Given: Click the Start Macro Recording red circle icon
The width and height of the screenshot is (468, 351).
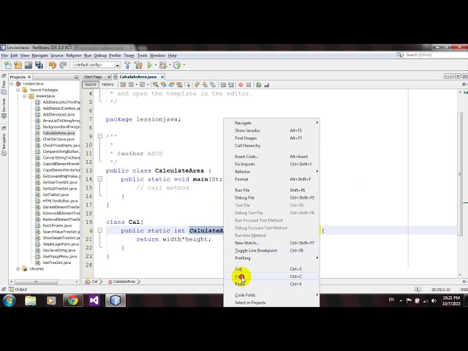Looking at the screenshot, I should point(241,85).
